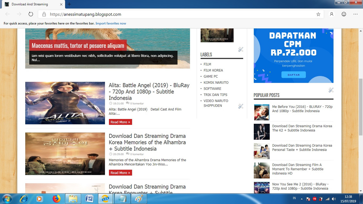
Task: Click A Moment To Remember post thumbnail
Action: point(261,171)
